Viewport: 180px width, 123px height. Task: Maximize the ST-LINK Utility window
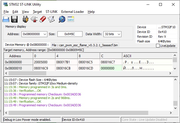point(160,4)
